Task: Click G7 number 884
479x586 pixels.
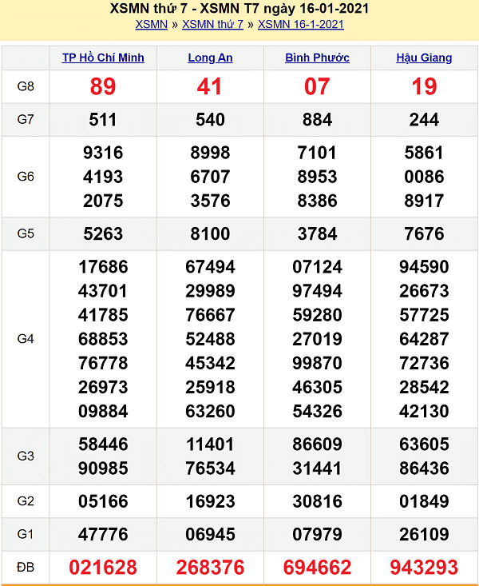Action: tap(318, 120)
